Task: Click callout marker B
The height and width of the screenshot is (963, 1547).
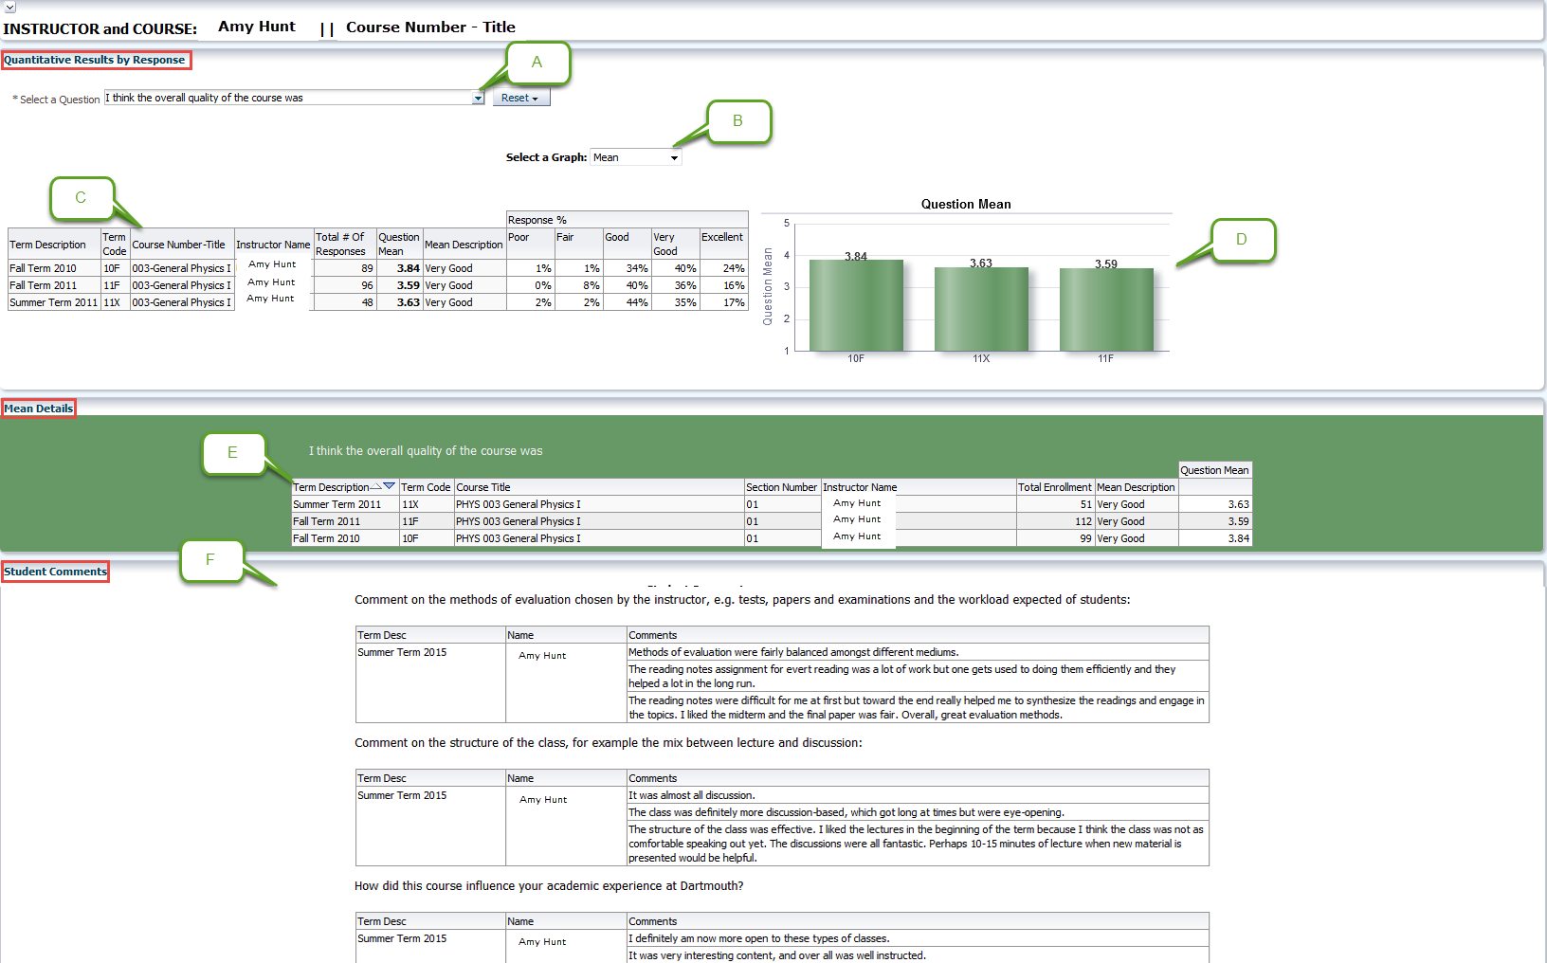Action: 737,121
